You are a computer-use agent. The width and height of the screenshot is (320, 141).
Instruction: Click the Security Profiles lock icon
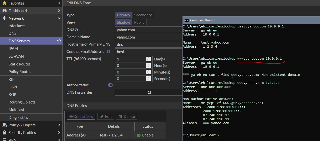(4, 133)
